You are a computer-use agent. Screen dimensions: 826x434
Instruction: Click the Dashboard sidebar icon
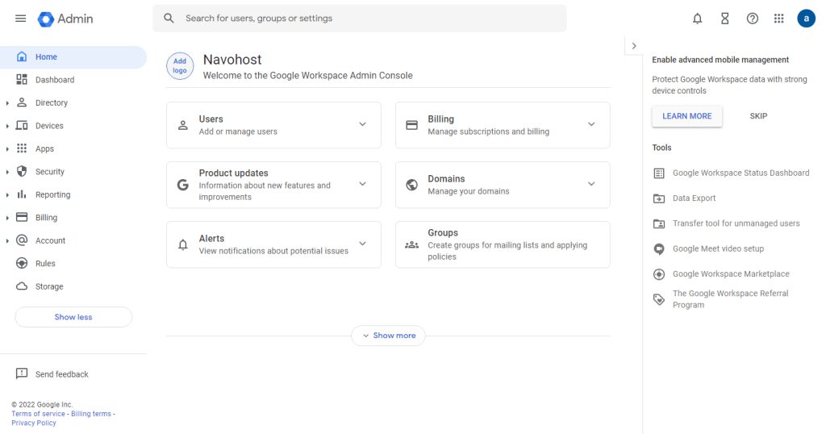pyautogui.click(x=22, y=80)
